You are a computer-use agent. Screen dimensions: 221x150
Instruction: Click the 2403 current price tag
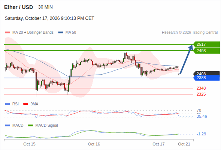coord(206,73)
